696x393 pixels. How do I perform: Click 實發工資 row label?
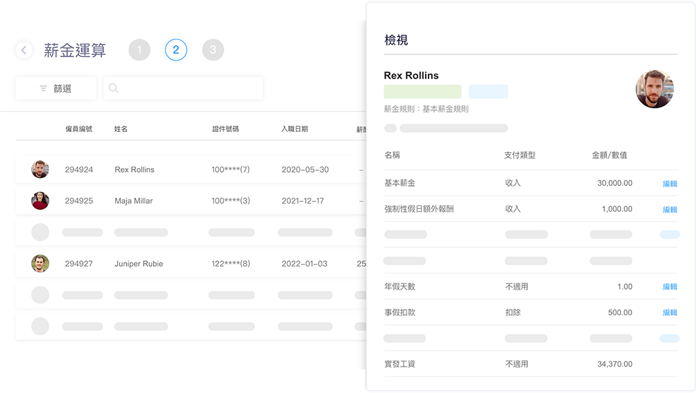click(x=400, y=364)
